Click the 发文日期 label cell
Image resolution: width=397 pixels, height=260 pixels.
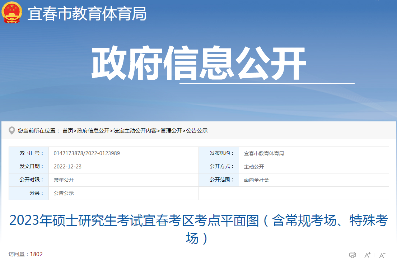click(x=29, y=167)
